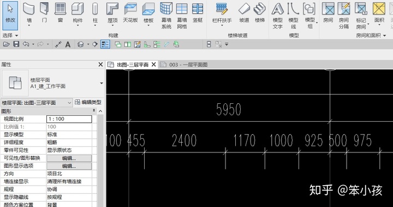393x207 pixels.
Task: Select the 房间分隔 room separator tool
Action: coord(344,15)
